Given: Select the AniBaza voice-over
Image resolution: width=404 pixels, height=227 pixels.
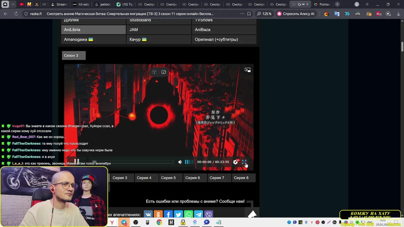Looking at the screenshot, I should click(224, 30).
